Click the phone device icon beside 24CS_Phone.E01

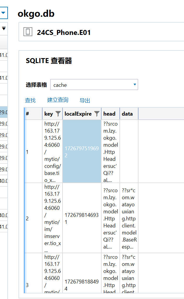click(x=28, y=32)
